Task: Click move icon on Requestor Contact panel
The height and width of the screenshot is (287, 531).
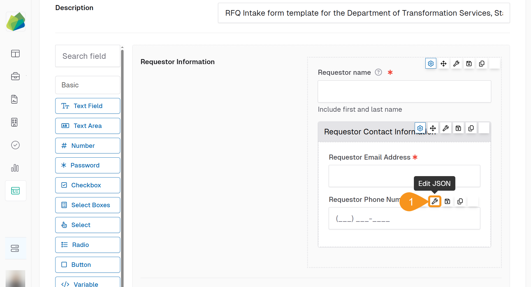Action: (x=433, y=128)
